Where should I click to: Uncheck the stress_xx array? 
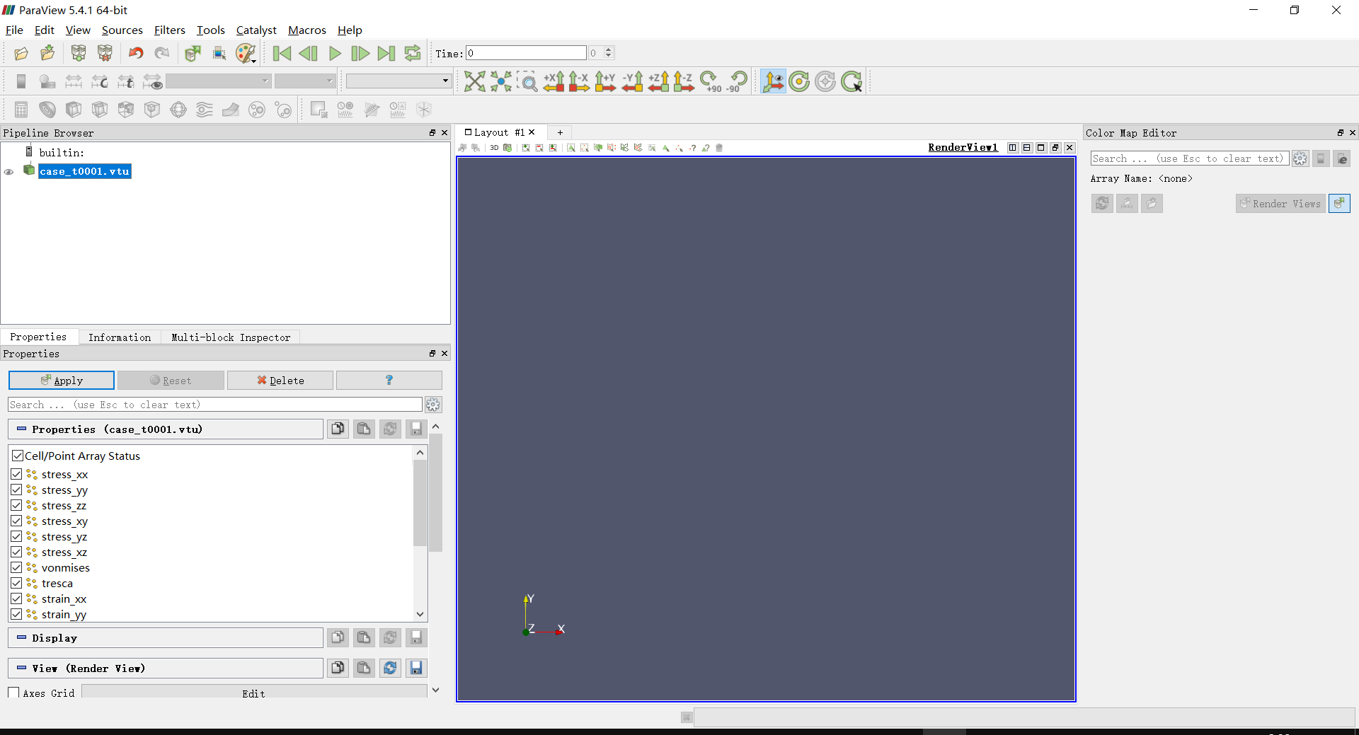pyautogui.click(x=17, y=474)
